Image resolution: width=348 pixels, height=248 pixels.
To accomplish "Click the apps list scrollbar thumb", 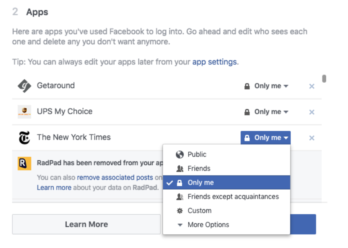I will [324, 79].
